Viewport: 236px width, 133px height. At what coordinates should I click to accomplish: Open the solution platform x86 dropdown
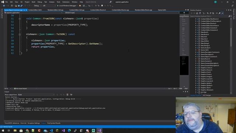[49, 6]
